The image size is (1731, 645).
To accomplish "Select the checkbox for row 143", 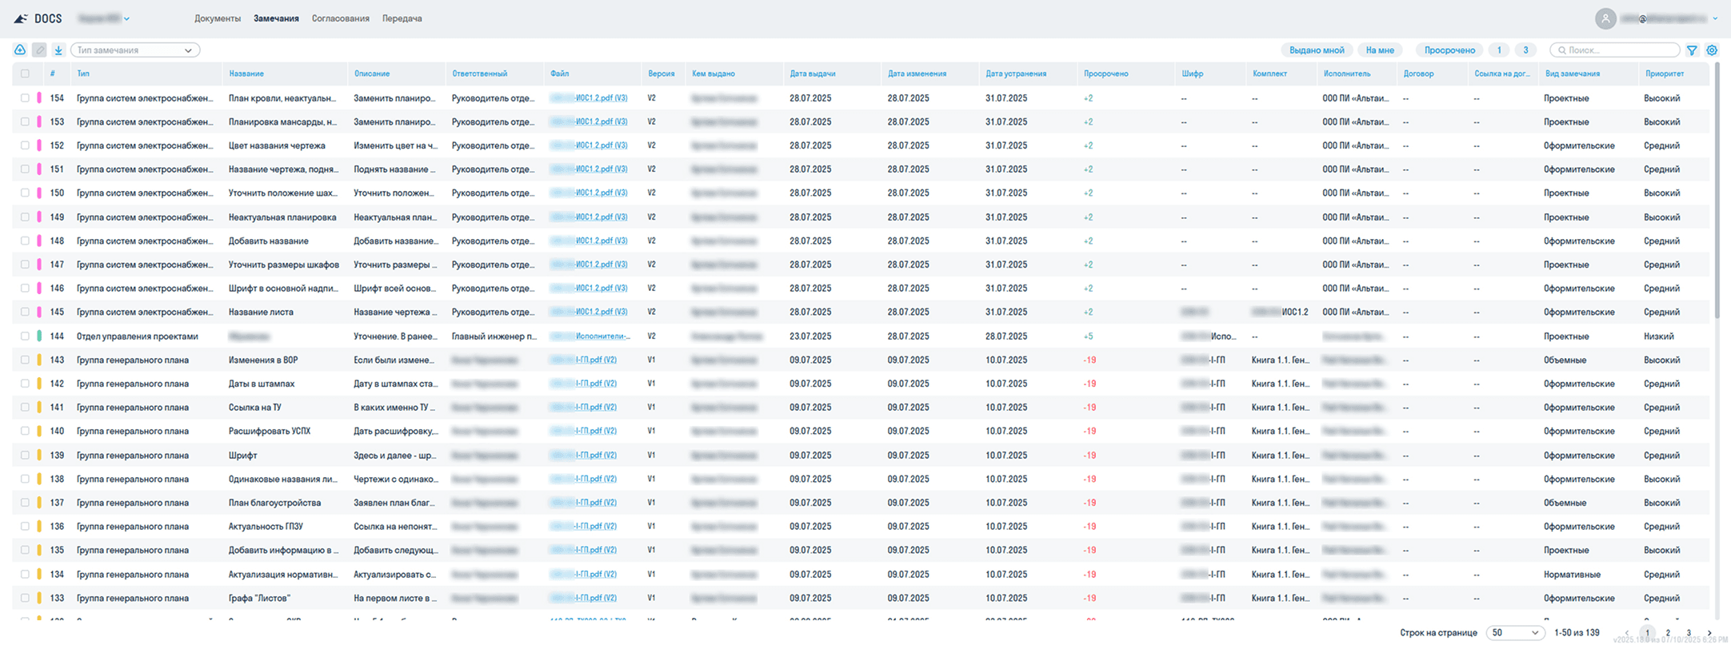I will pyautogui.click(x=25, y=360).
